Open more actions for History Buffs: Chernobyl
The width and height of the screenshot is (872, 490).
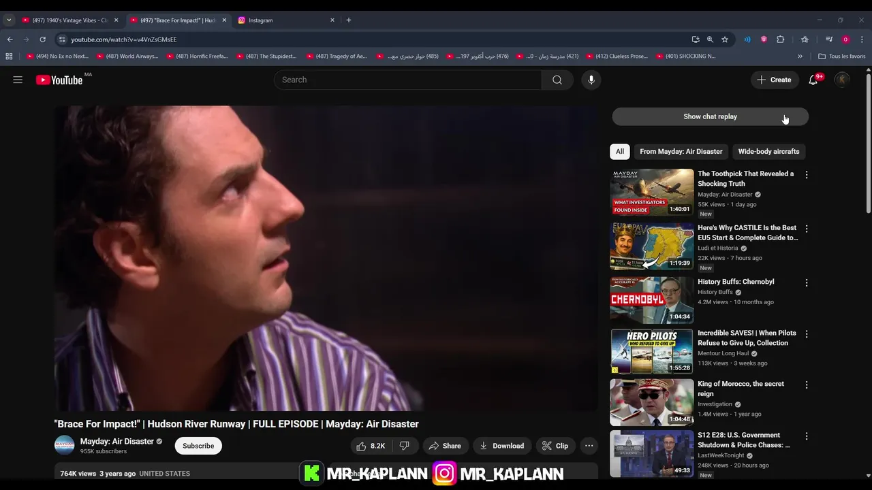pyautogui.click(x=807, y=282)
